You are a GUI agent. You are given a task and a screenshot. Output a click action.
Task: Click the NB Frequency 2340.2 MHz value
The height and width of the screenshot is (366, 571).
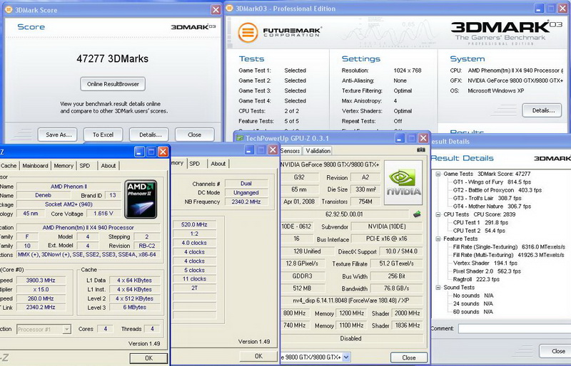pos(246,202)
